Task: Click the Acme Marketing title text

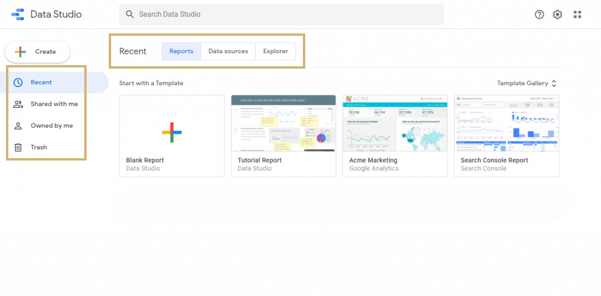Action: [373, 160]
